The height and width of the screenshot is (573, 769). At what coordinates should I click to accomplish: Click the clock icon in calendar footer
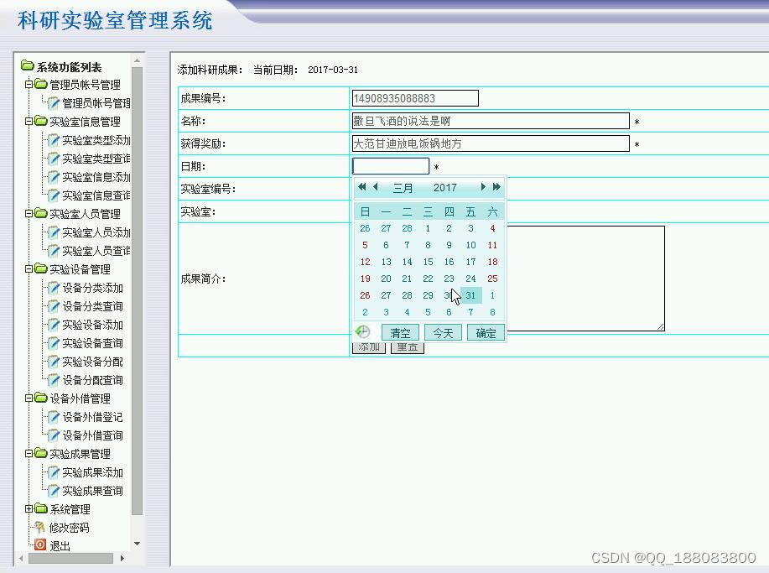point(361,331)
